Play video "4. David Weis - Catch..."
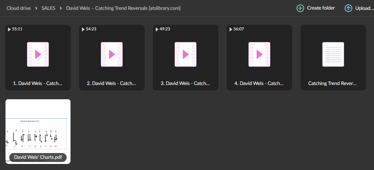Image resolution: width=374 pixels, height=170 pixels. pos(259,54)
